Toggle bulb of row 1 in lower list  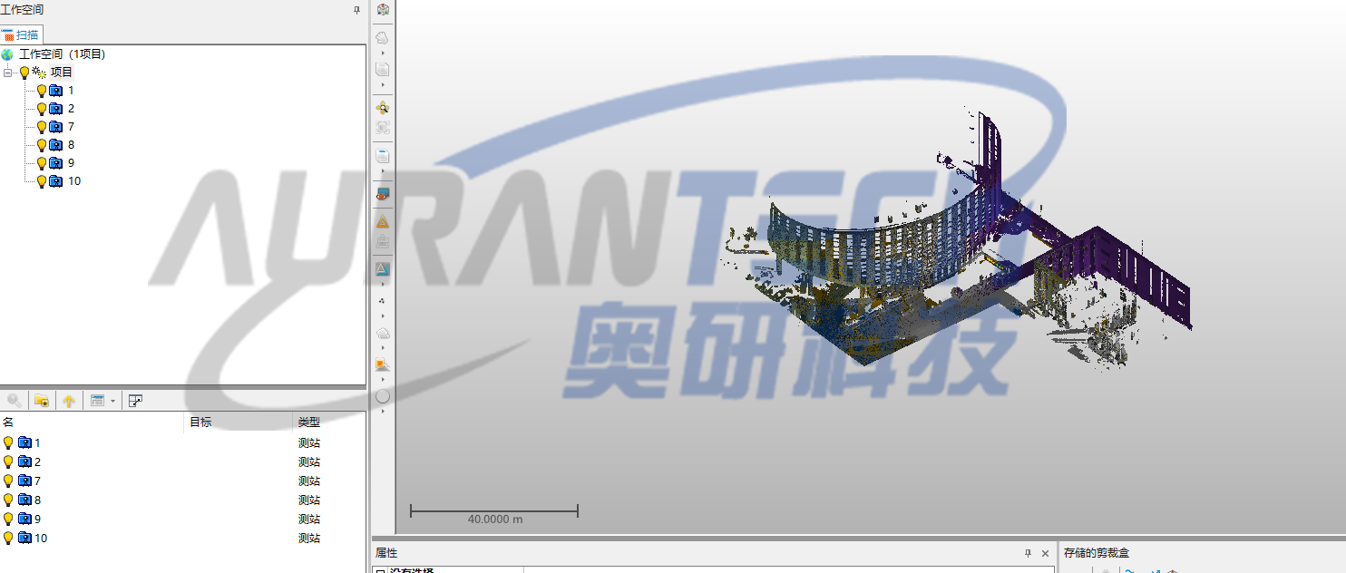(9, 443)
